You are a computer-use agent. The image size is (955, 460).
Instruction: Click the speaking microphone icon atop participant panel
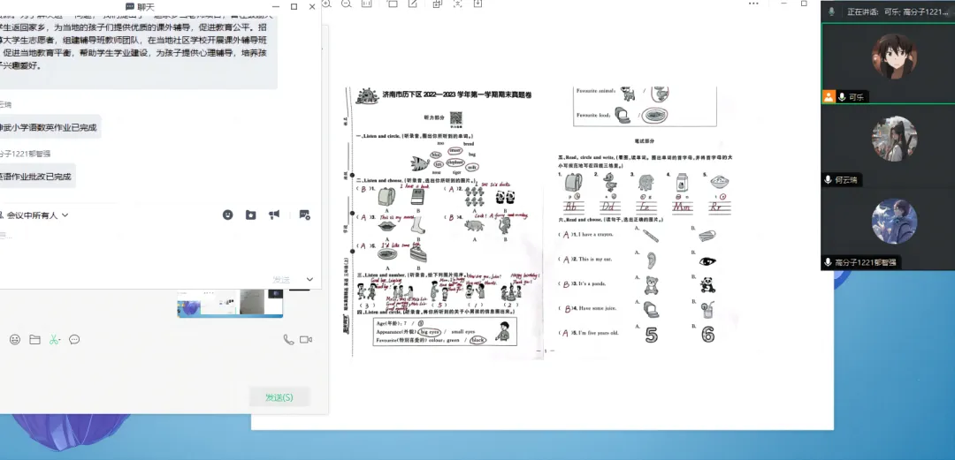click(x=831, y=11)
